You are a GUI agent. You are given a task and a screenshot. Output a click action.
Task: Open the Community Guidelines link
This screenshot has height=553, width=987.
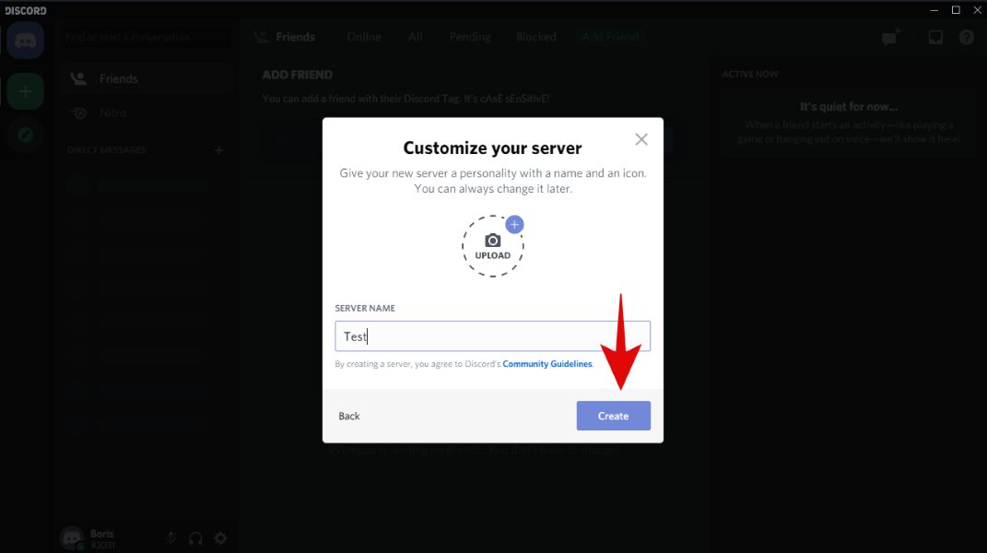click(547, 364)
